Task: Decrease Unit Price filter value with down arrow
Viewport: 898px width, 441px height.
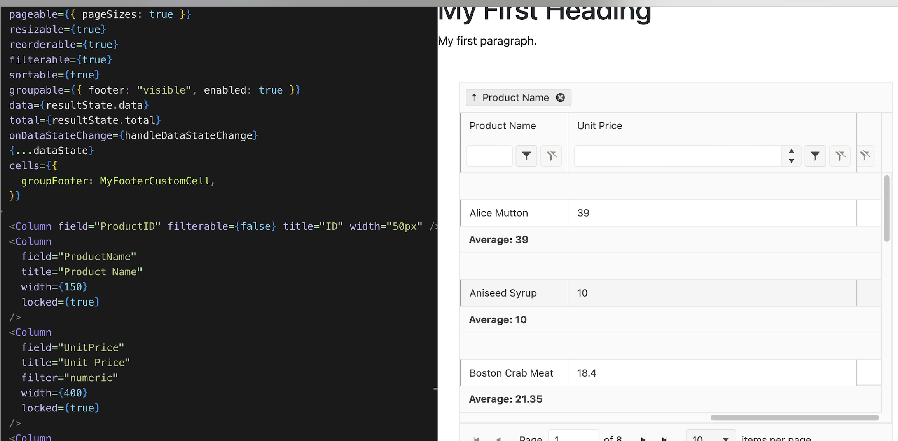Action: (x=791, y=161)
